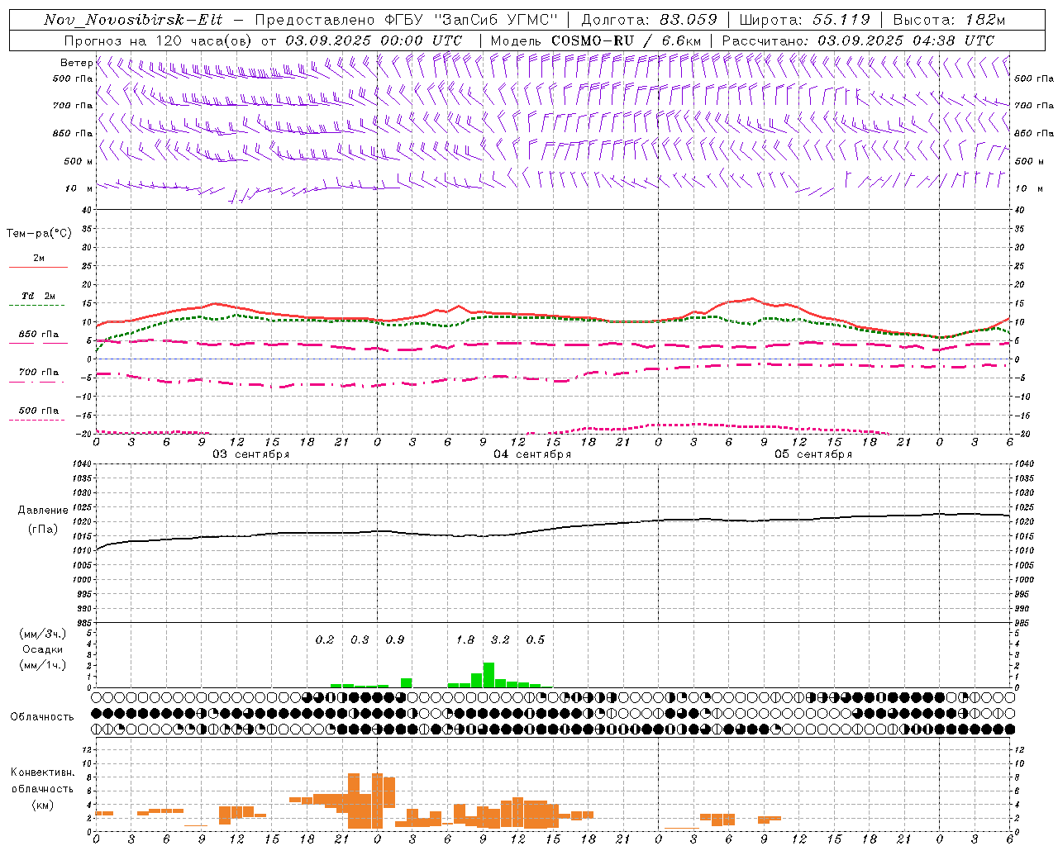
Task: Click the solid 2м temperature legend entry
Action: coord(38,262)
